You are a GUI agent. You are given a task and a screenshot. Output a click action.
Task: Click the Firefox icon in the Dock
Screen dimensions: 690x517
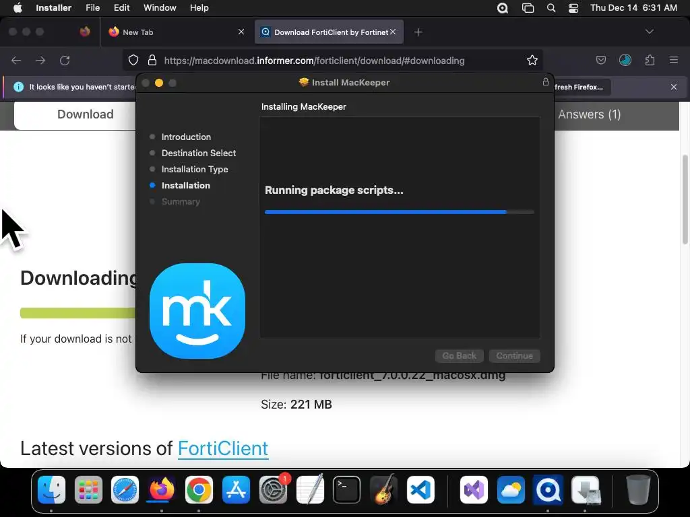[162, 489]
